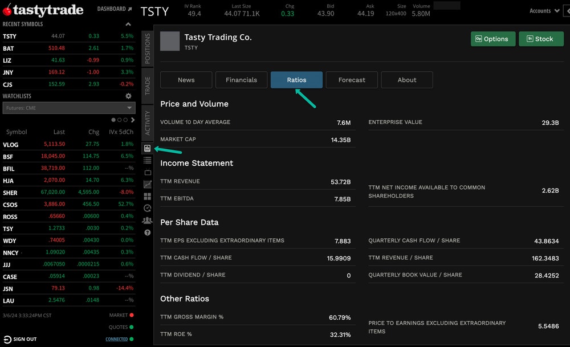Open the Dashboard menu
Screen dimensions: 570x347
point(113,9)
